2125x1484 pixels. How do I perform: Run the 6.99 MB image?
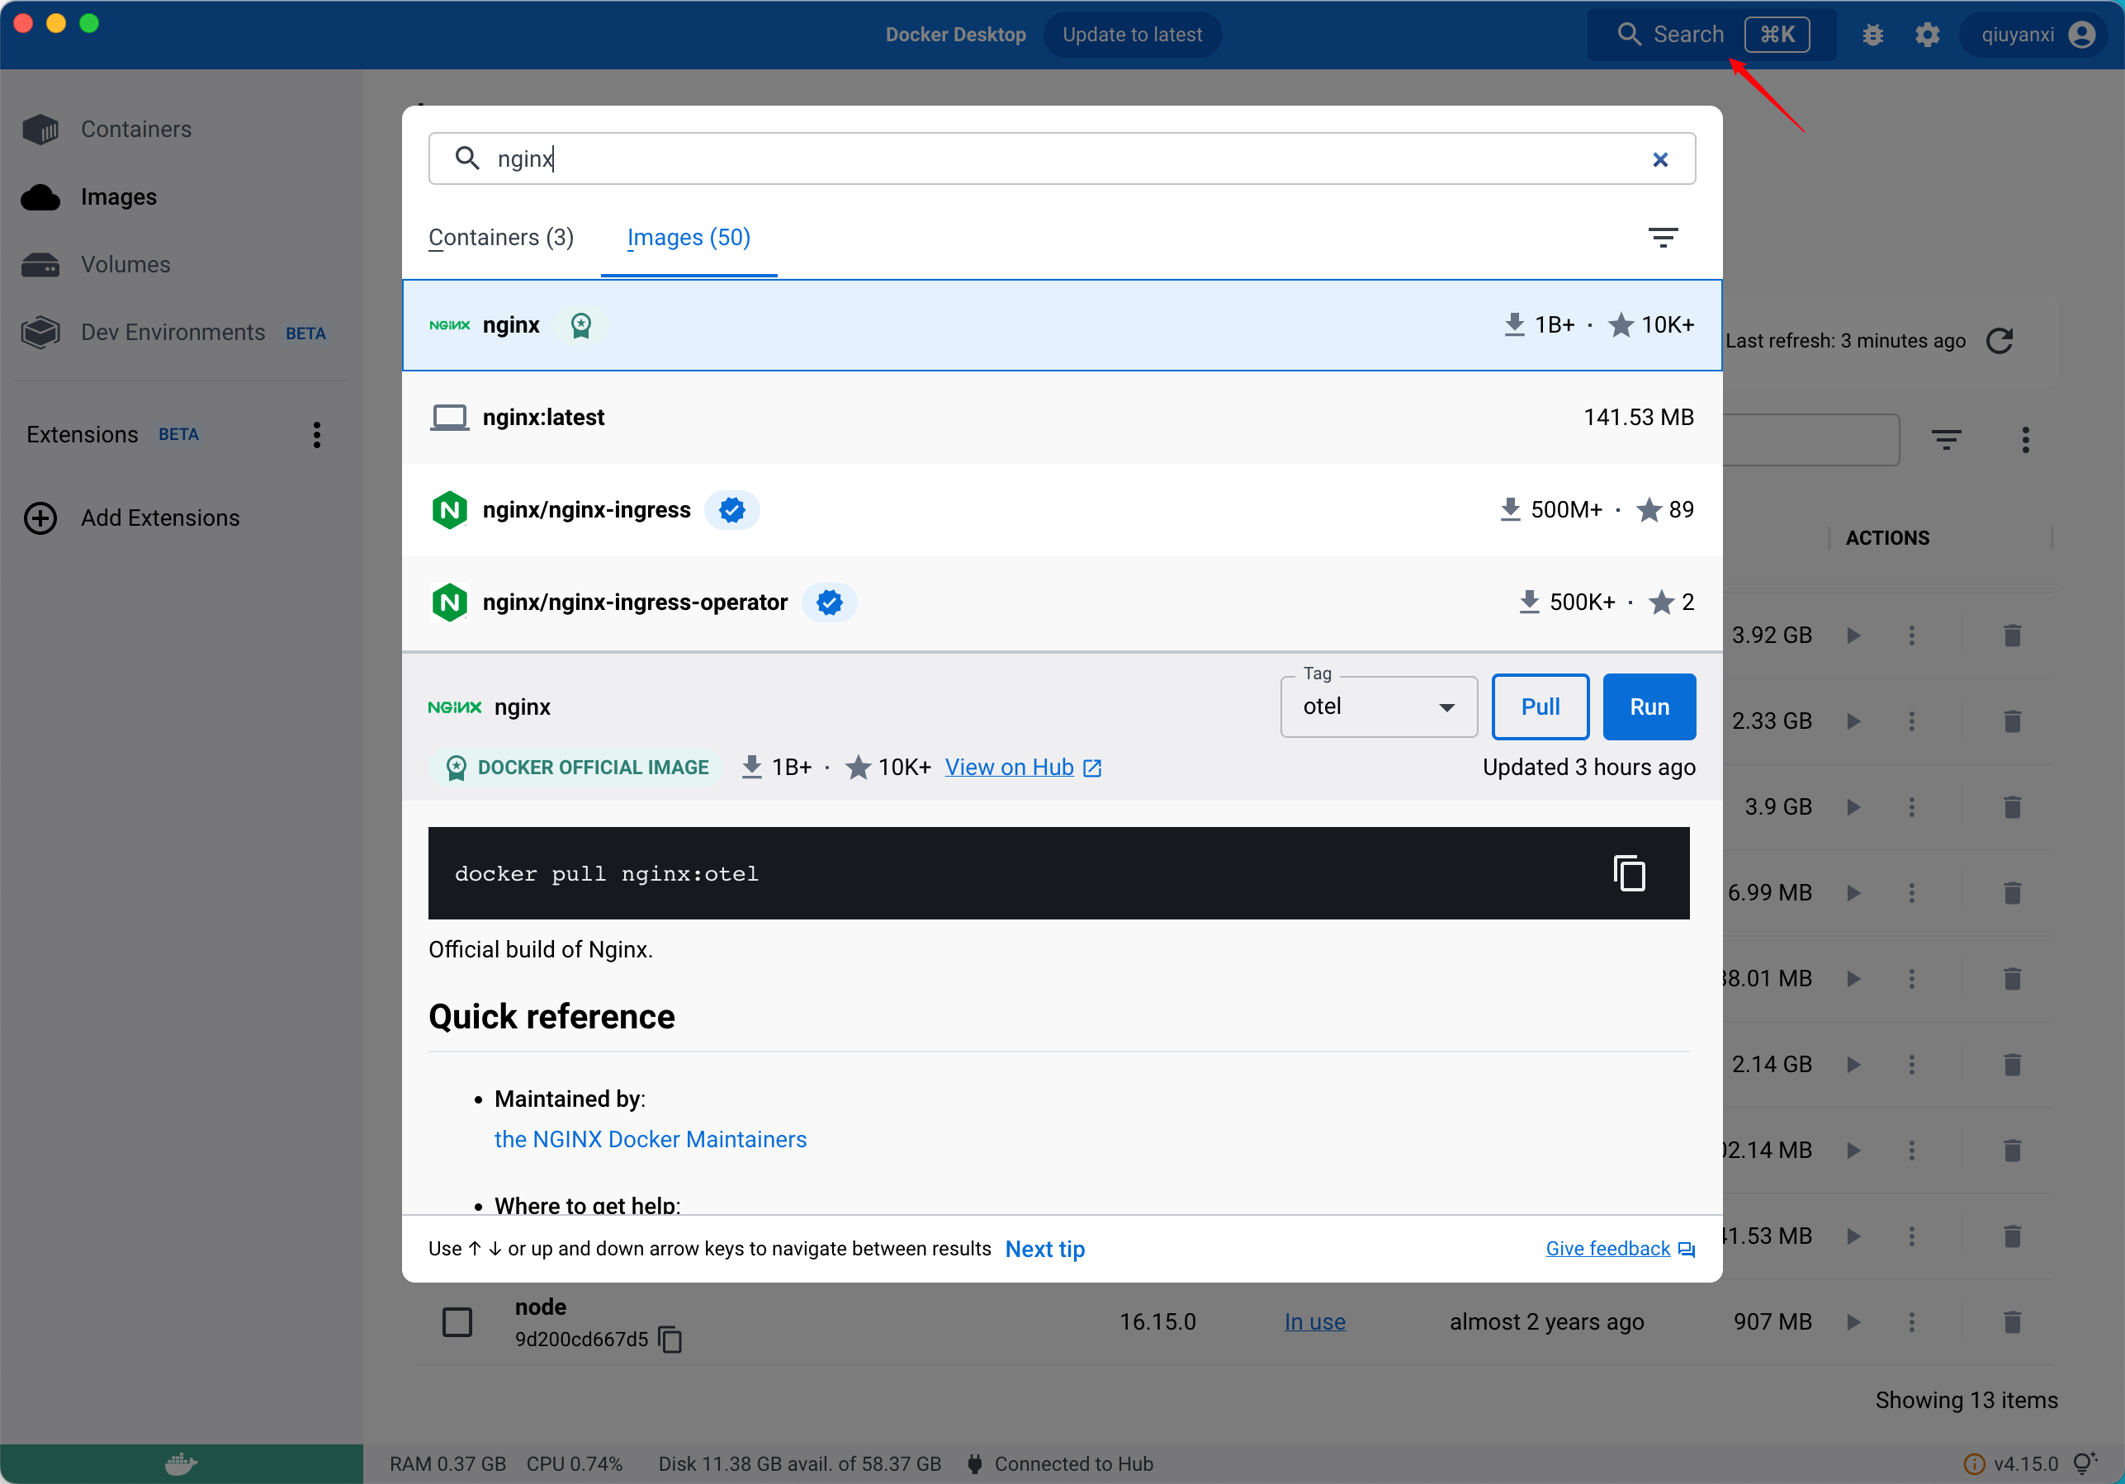[1854, 893]
